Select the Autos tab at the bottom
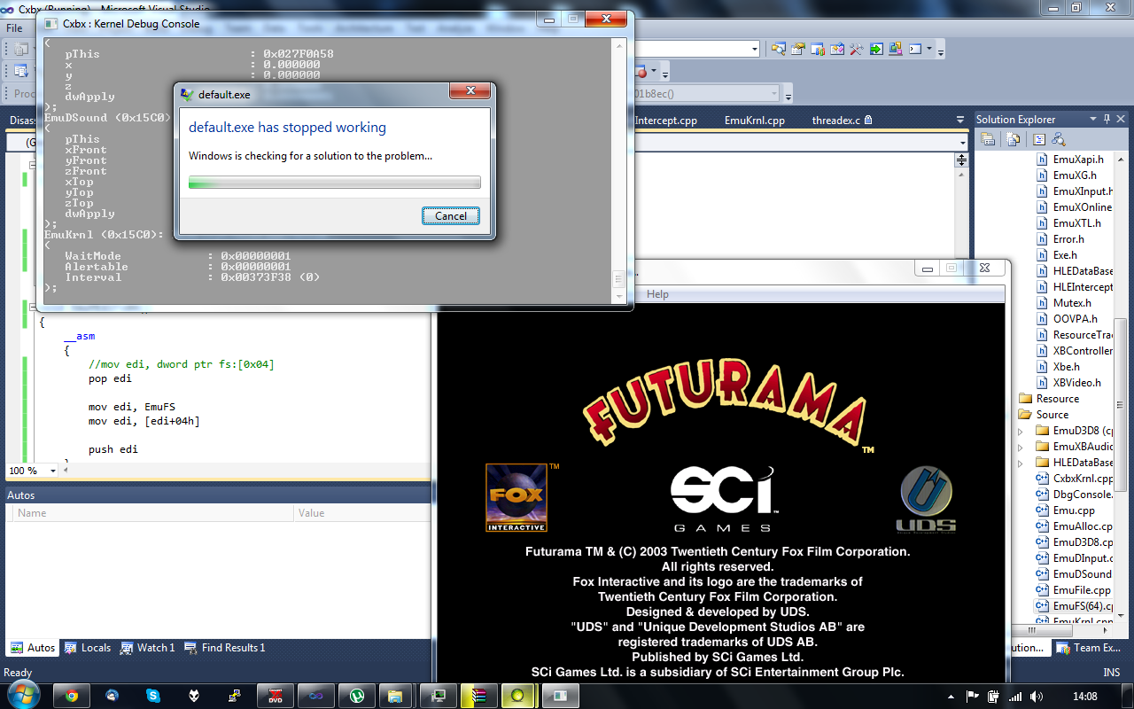Image resolution: width=1134 pixels, height=709 pixels. 33,648
